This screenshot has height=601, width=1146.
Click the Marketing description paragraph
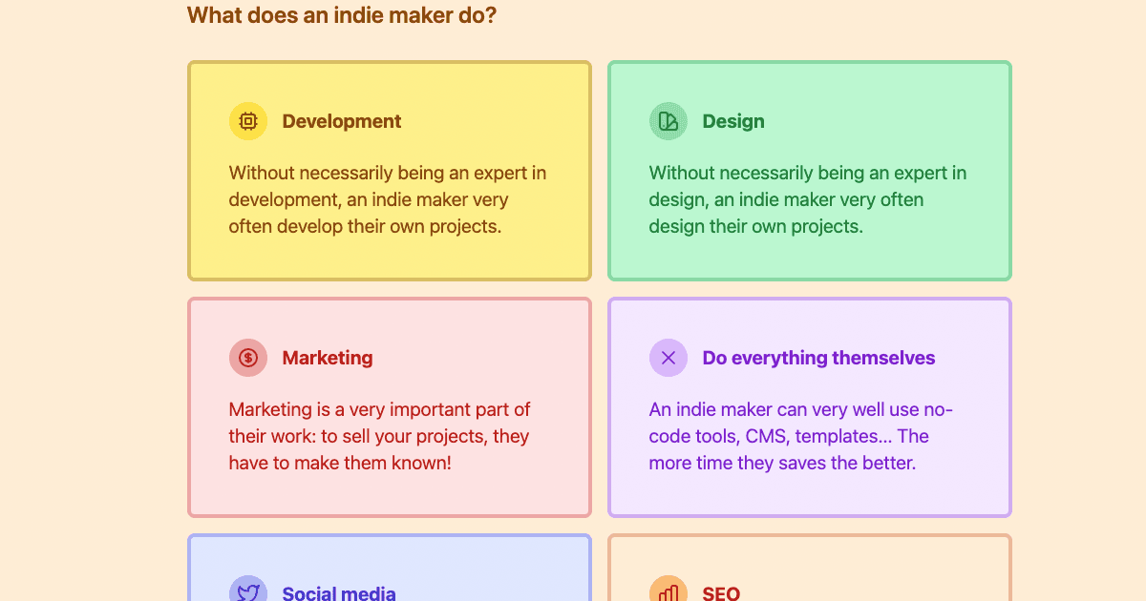coord(380,436)
